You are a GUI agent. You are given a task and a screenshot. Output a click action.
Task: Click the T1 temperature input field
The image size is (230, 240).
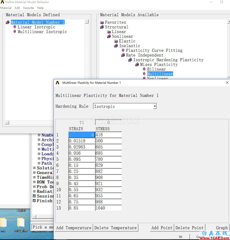click(108, 123)
